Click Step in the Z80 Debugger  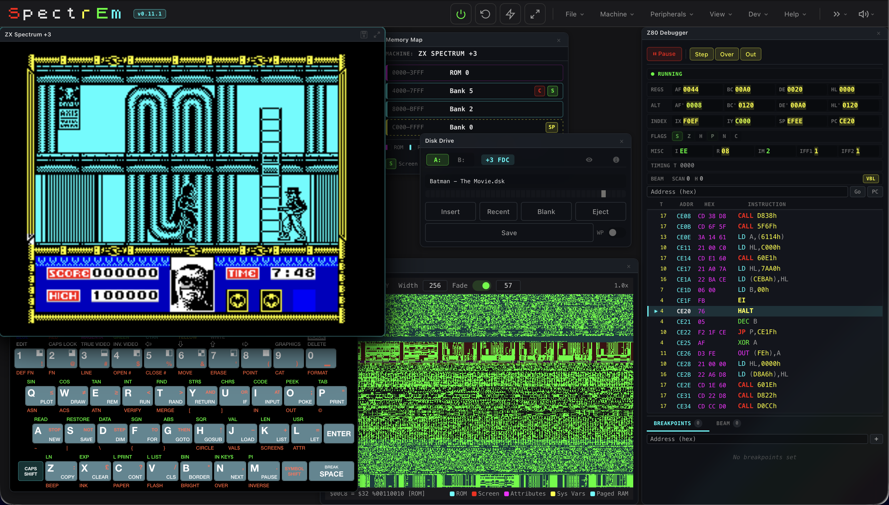[x=701, y=54]
